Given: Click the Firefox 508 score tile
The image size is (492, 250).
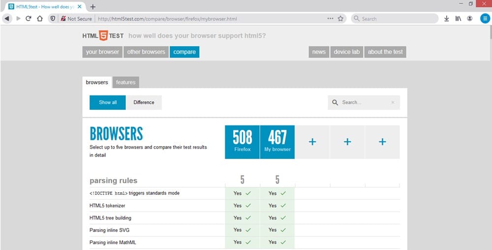Looking at the screenshot, I should [242, 142].
